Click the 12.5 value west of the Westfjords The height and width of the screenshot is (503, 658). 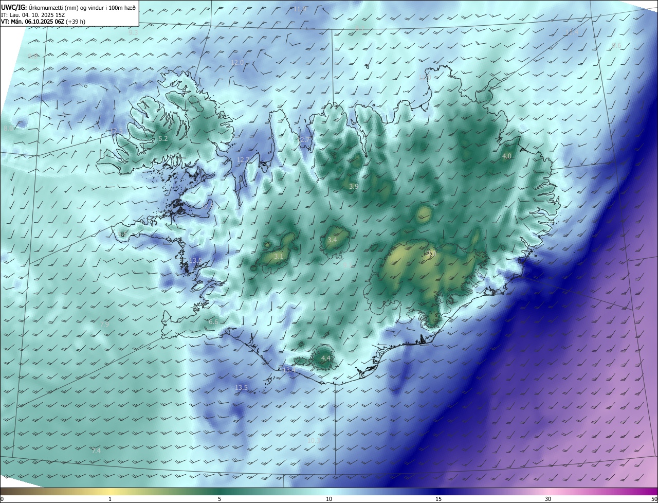click(x=117, y=131)
